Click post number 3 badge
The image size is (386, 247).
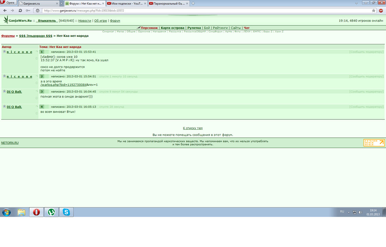pyautogui.click(x=42, y=92)
